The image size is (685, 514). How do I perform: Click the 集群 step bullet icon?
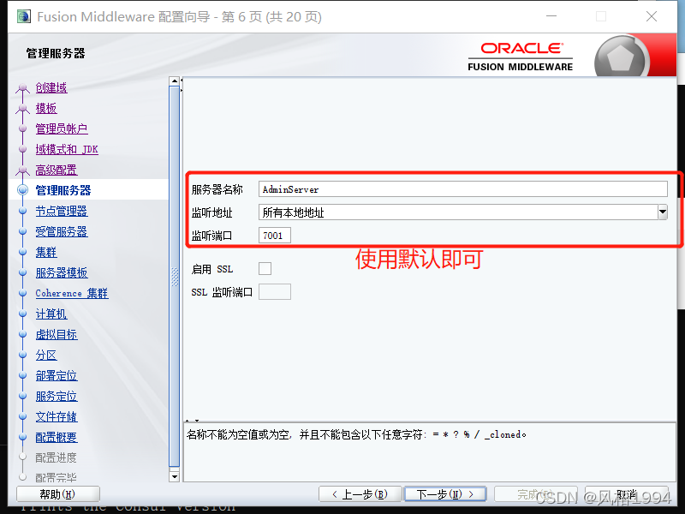pos(23,252)
